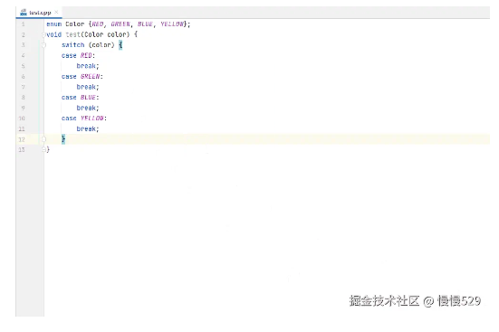Click 'break;' on line 11
The height and width of the screenshot is (332, 499).
coord(88,128)
